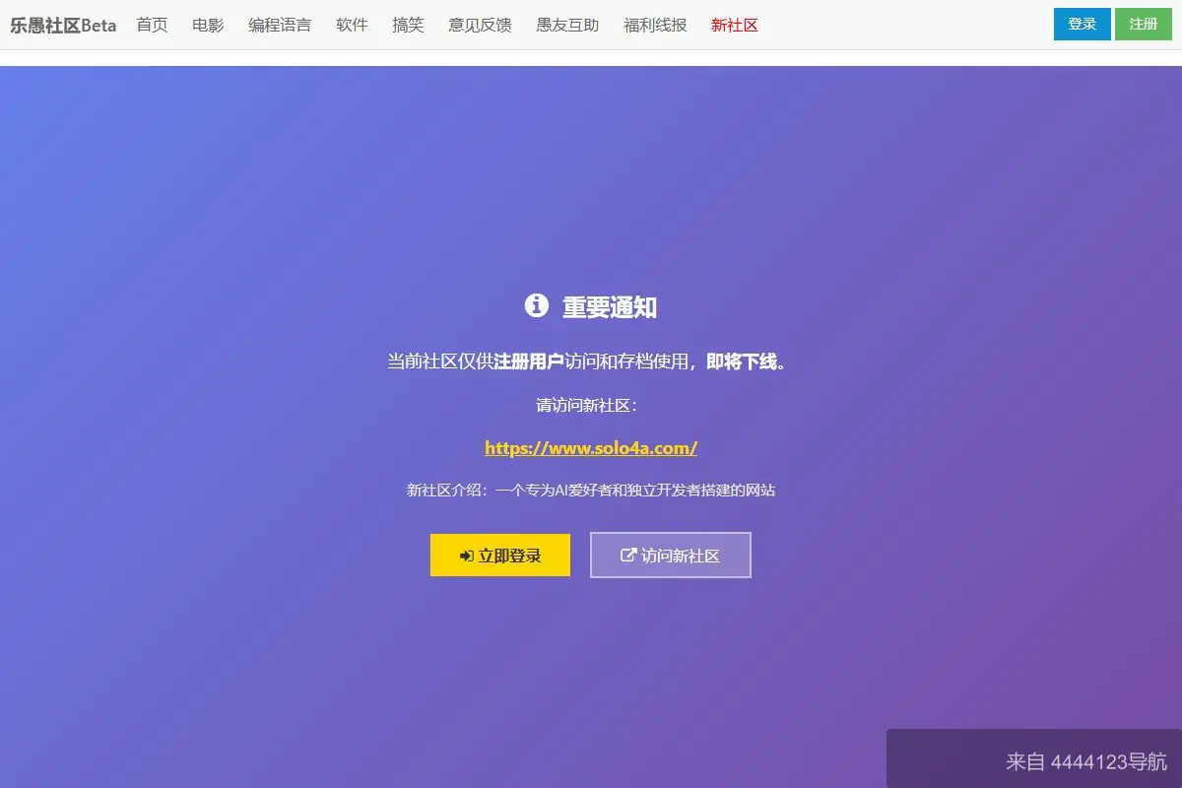Visit the 愚友互助 section

567,26
